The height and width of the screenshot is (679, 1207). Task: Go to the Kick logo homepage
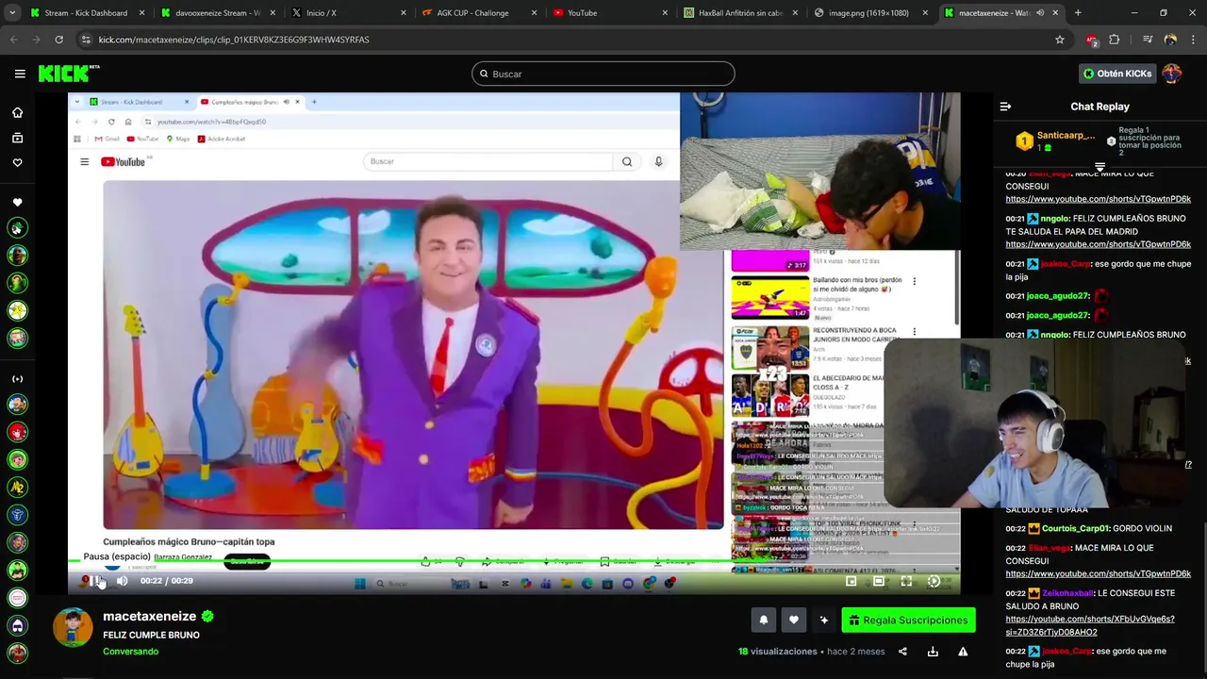68,74
